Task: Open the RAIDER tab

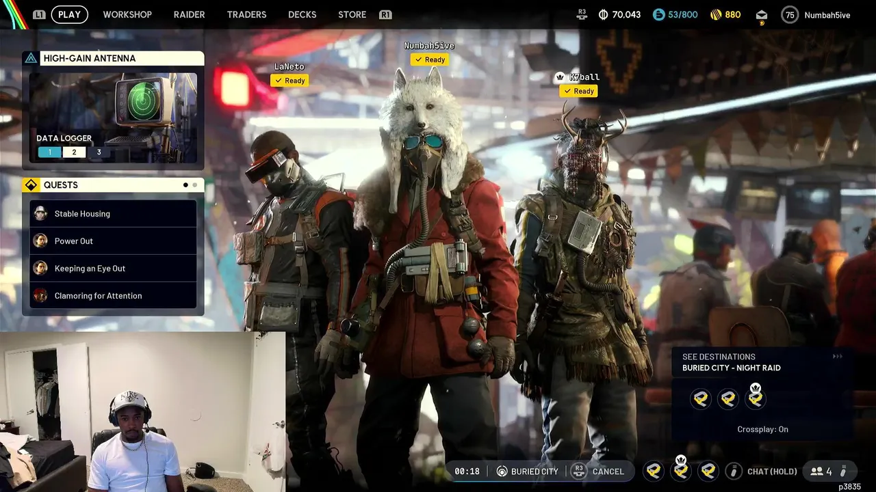Action: click(x=189, y=14)
